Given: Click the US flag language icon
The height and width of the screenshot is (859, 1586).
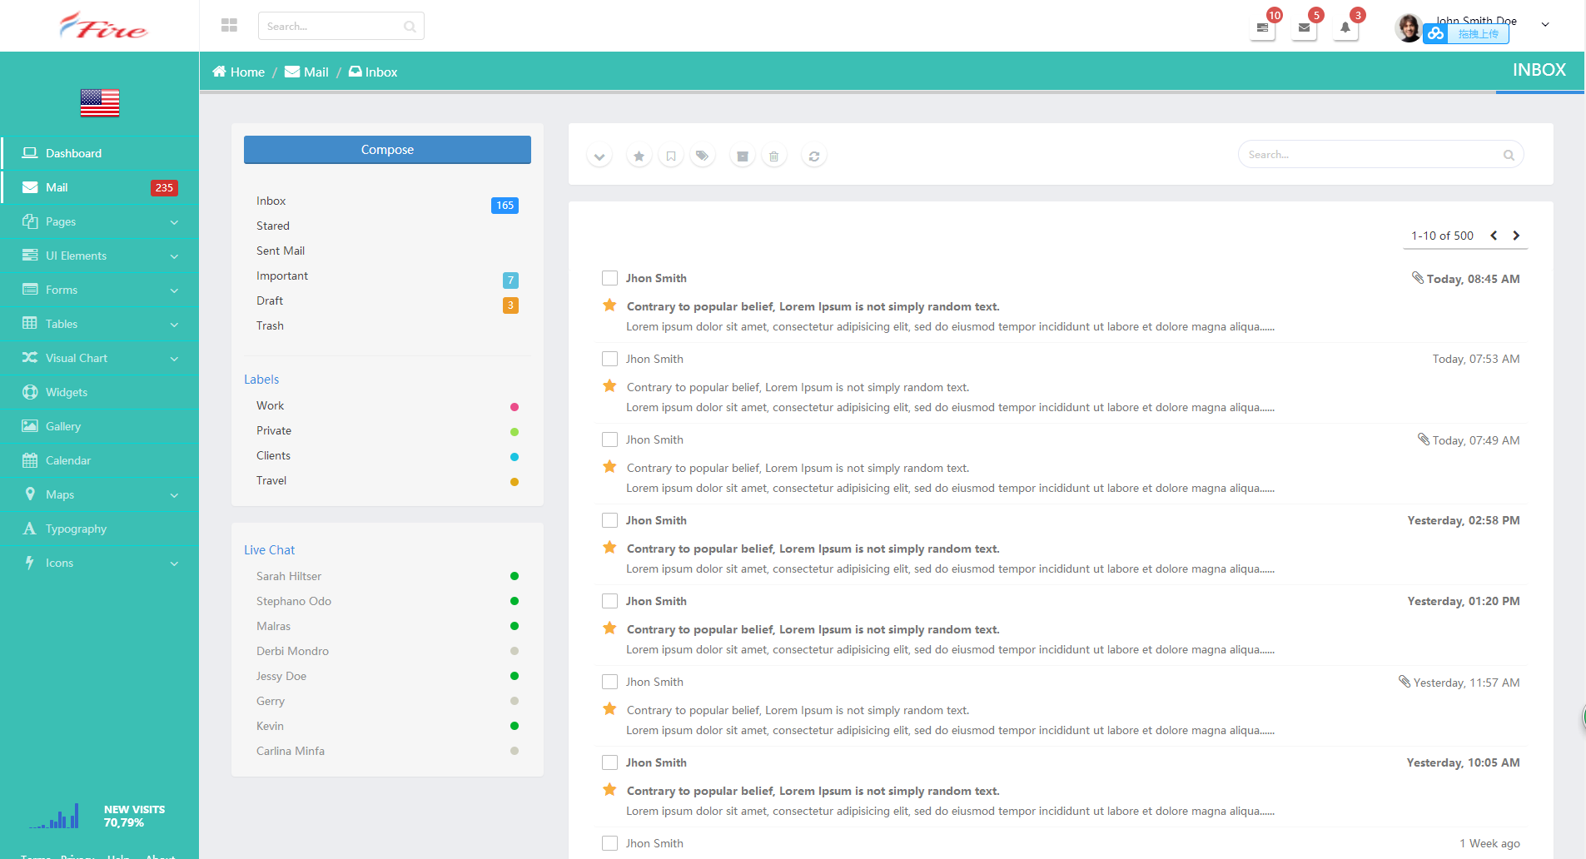Looking at the screenshot, I should click(x=100, y=103).
